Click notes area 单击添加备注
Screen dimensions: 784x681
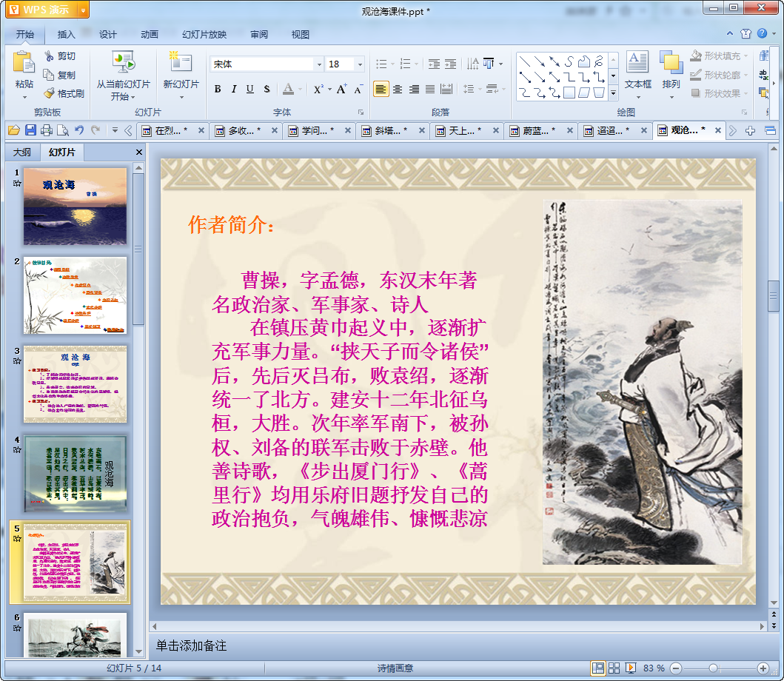click(x=191, y=645)
